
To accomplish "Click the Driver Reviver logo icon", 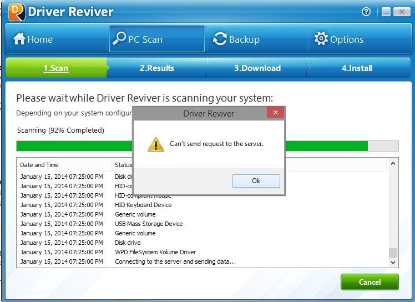I will click(x=17, y=12).
